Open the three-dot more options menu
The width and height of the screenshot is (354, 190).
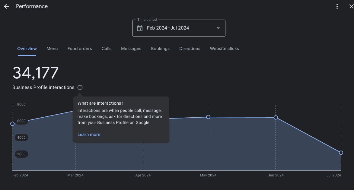(337, 6)
